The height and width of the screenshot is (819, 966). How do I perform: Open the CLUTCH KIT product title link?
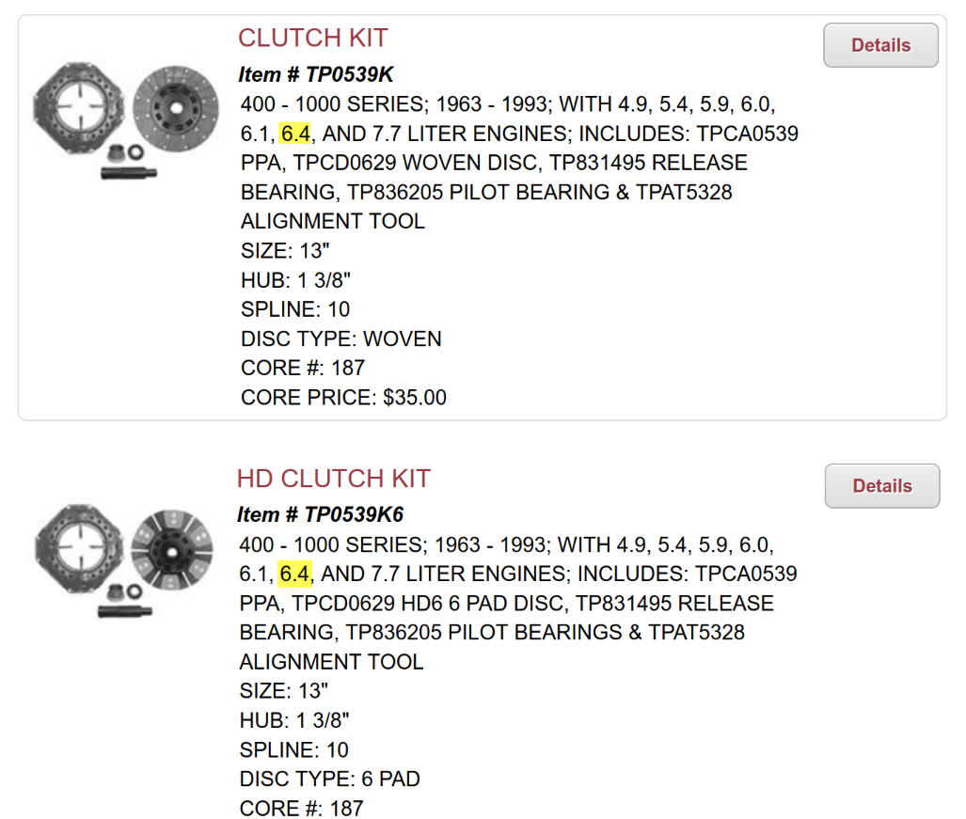(x=313, y=39)
